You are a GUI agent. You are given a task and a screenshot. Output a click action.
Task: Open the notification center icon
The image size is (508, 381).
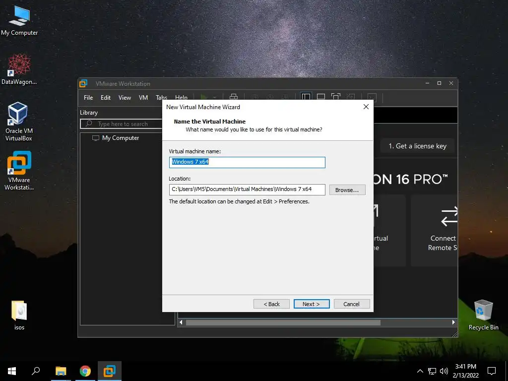coord(492,371)
